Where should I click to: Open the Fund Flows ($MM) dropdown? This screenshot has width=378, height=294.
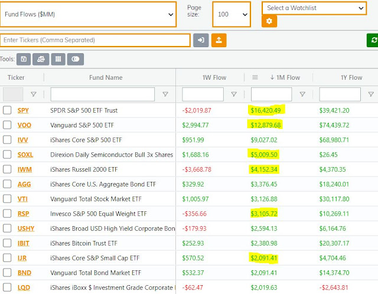pyautogui.click(x=88, y=14)
